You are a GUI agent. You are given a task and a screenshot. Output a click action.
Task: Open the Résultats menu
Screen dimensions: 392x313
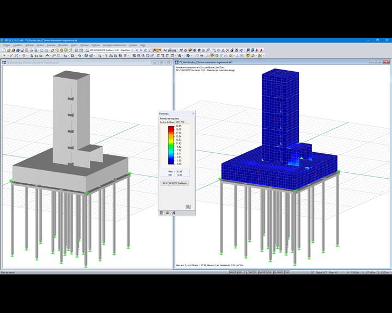coord(63,45)
